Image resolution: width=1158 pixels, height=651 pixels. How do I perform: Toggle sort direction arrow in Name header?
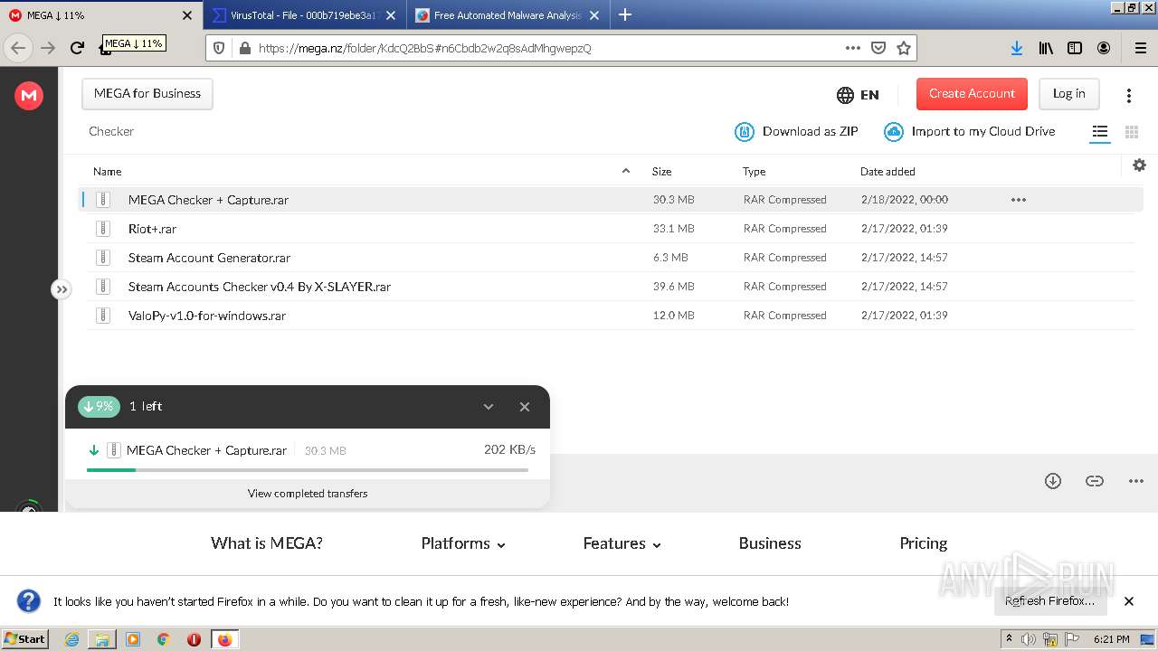pyautogui.click(x=625, y=171)
